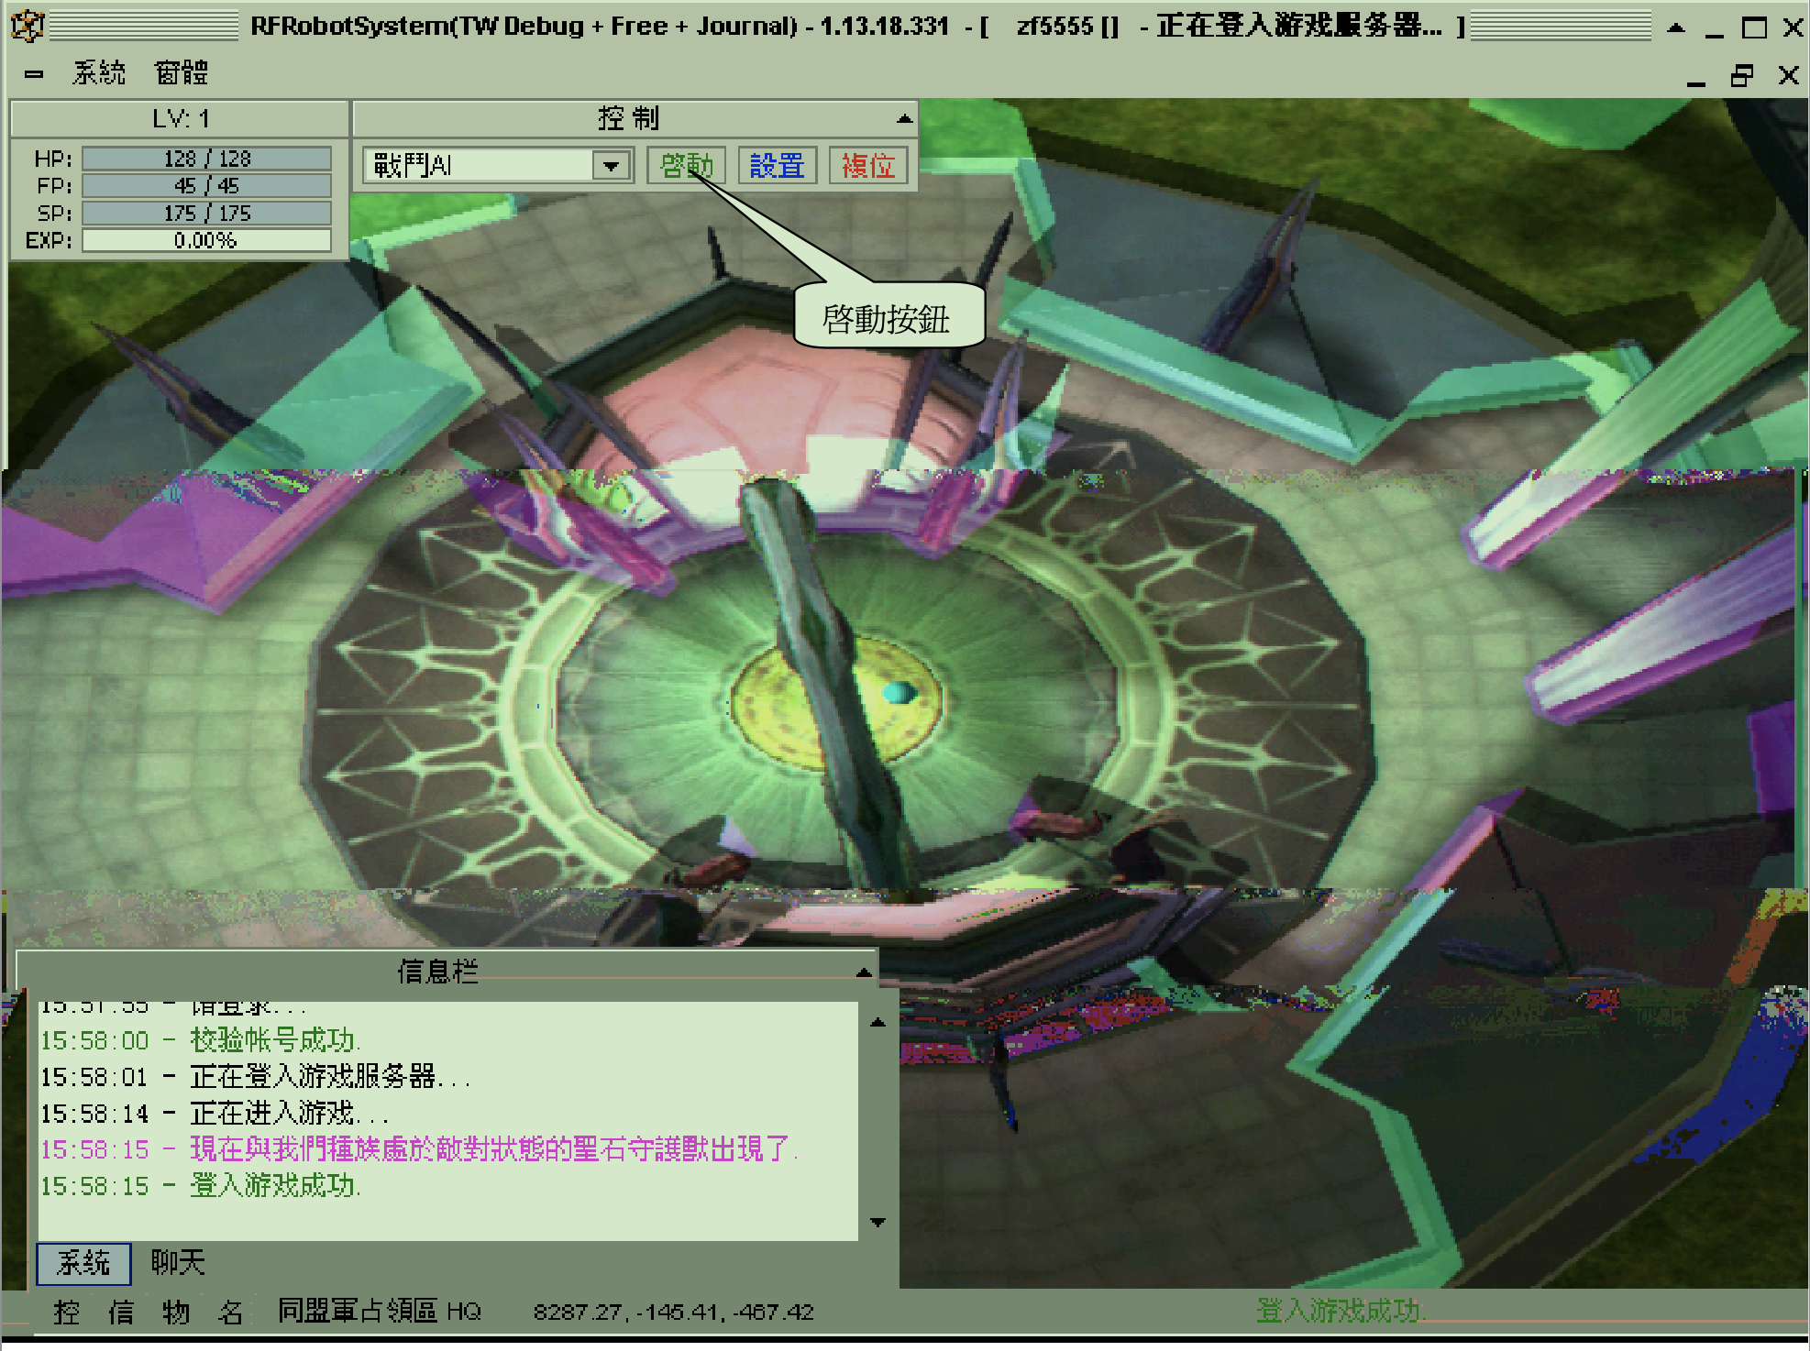Click the RFRobotSystem app icon in title bar
The height and width of the screenshot is (1351, 1810).
[x=28, y=26]
